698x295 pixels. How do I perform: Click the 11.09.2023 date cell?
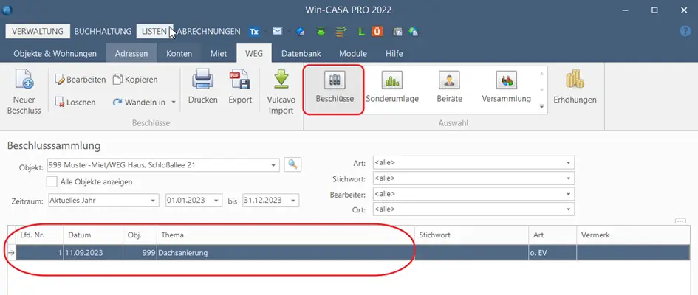pos(93,253)
